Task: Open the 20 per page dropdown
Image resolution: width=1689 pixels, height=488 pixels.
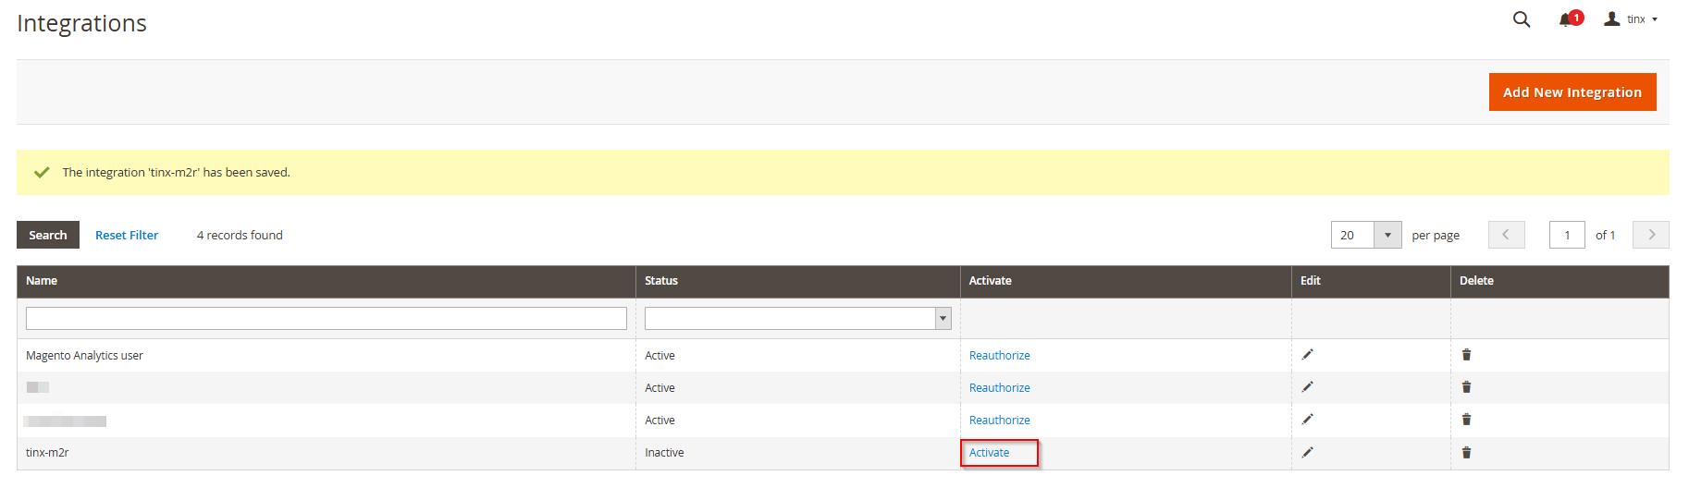Action: (x=1366, y=235)
